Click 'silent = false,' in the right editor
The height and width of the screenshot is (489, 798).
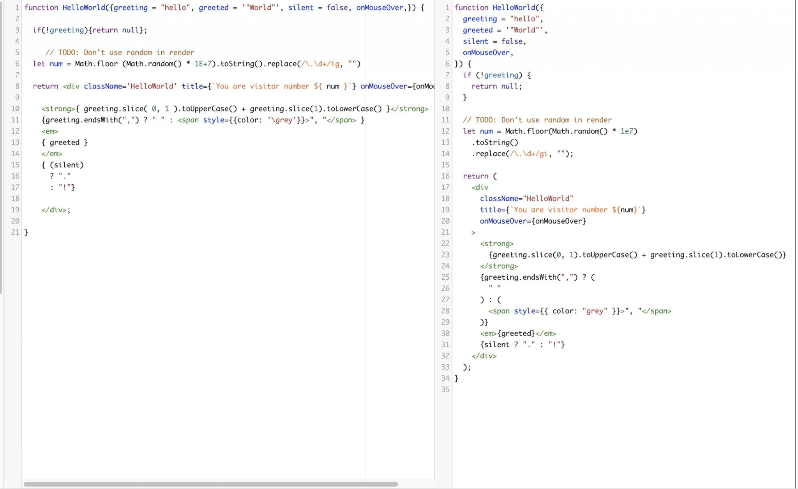(494, 41)
